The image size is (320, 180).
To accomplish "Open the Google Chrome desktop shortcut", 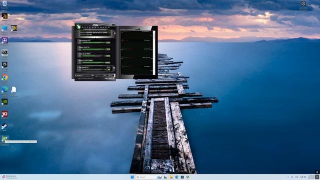I will point(4,77).
